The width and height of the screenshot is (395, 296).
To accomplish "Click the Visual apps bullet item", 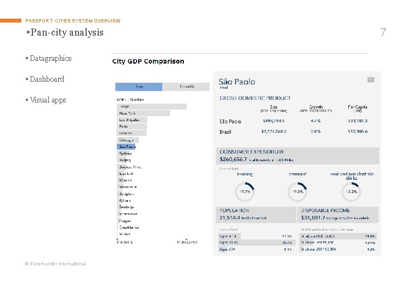I will 48,100.
